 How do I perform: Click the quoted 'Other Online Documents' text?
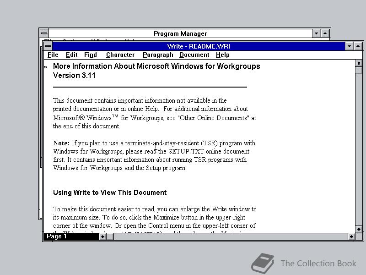[x=213, y=118]
